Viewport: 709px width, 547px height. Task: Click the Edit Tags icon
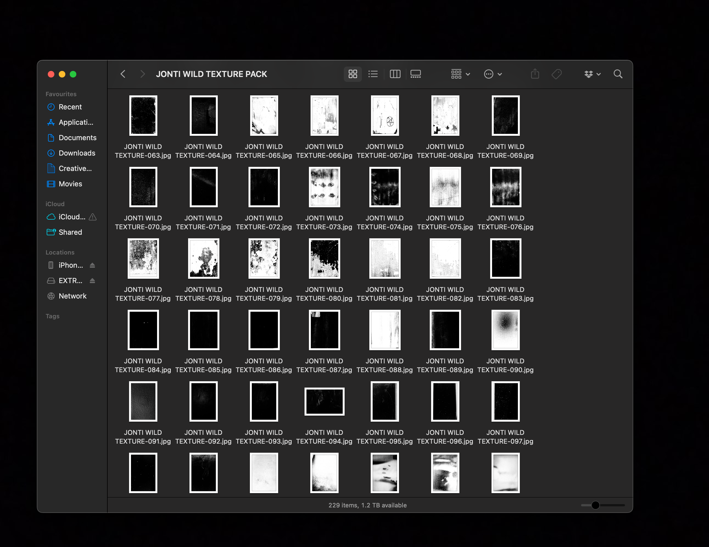pyautogui.click(x=556, y=74)
